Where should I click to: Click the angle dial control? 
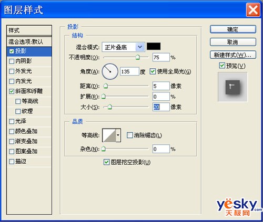pos(110,71)
